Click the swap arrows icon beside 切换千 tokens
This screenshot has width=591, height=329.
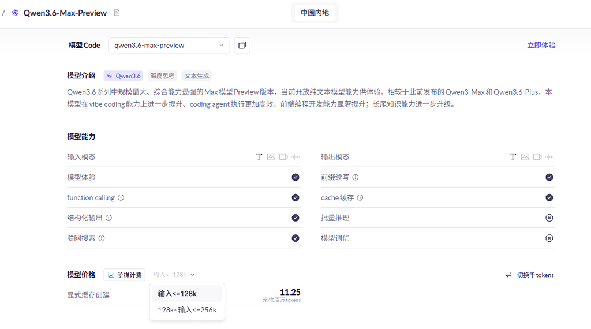point(509,275)
